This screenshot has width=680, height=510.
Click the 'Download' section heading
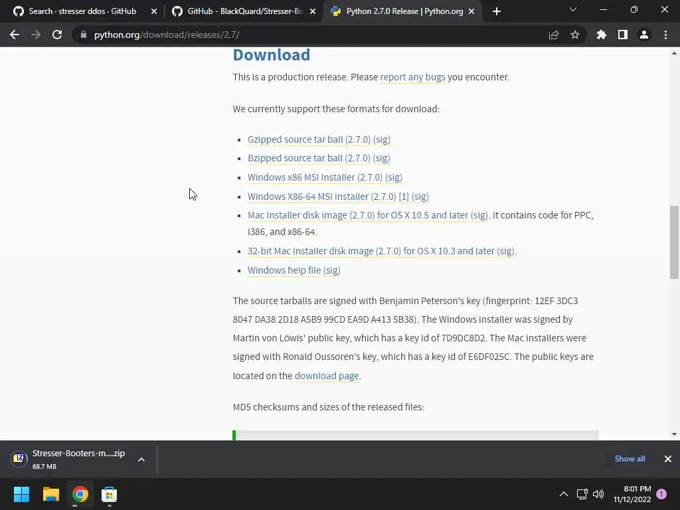pos(272,54)
